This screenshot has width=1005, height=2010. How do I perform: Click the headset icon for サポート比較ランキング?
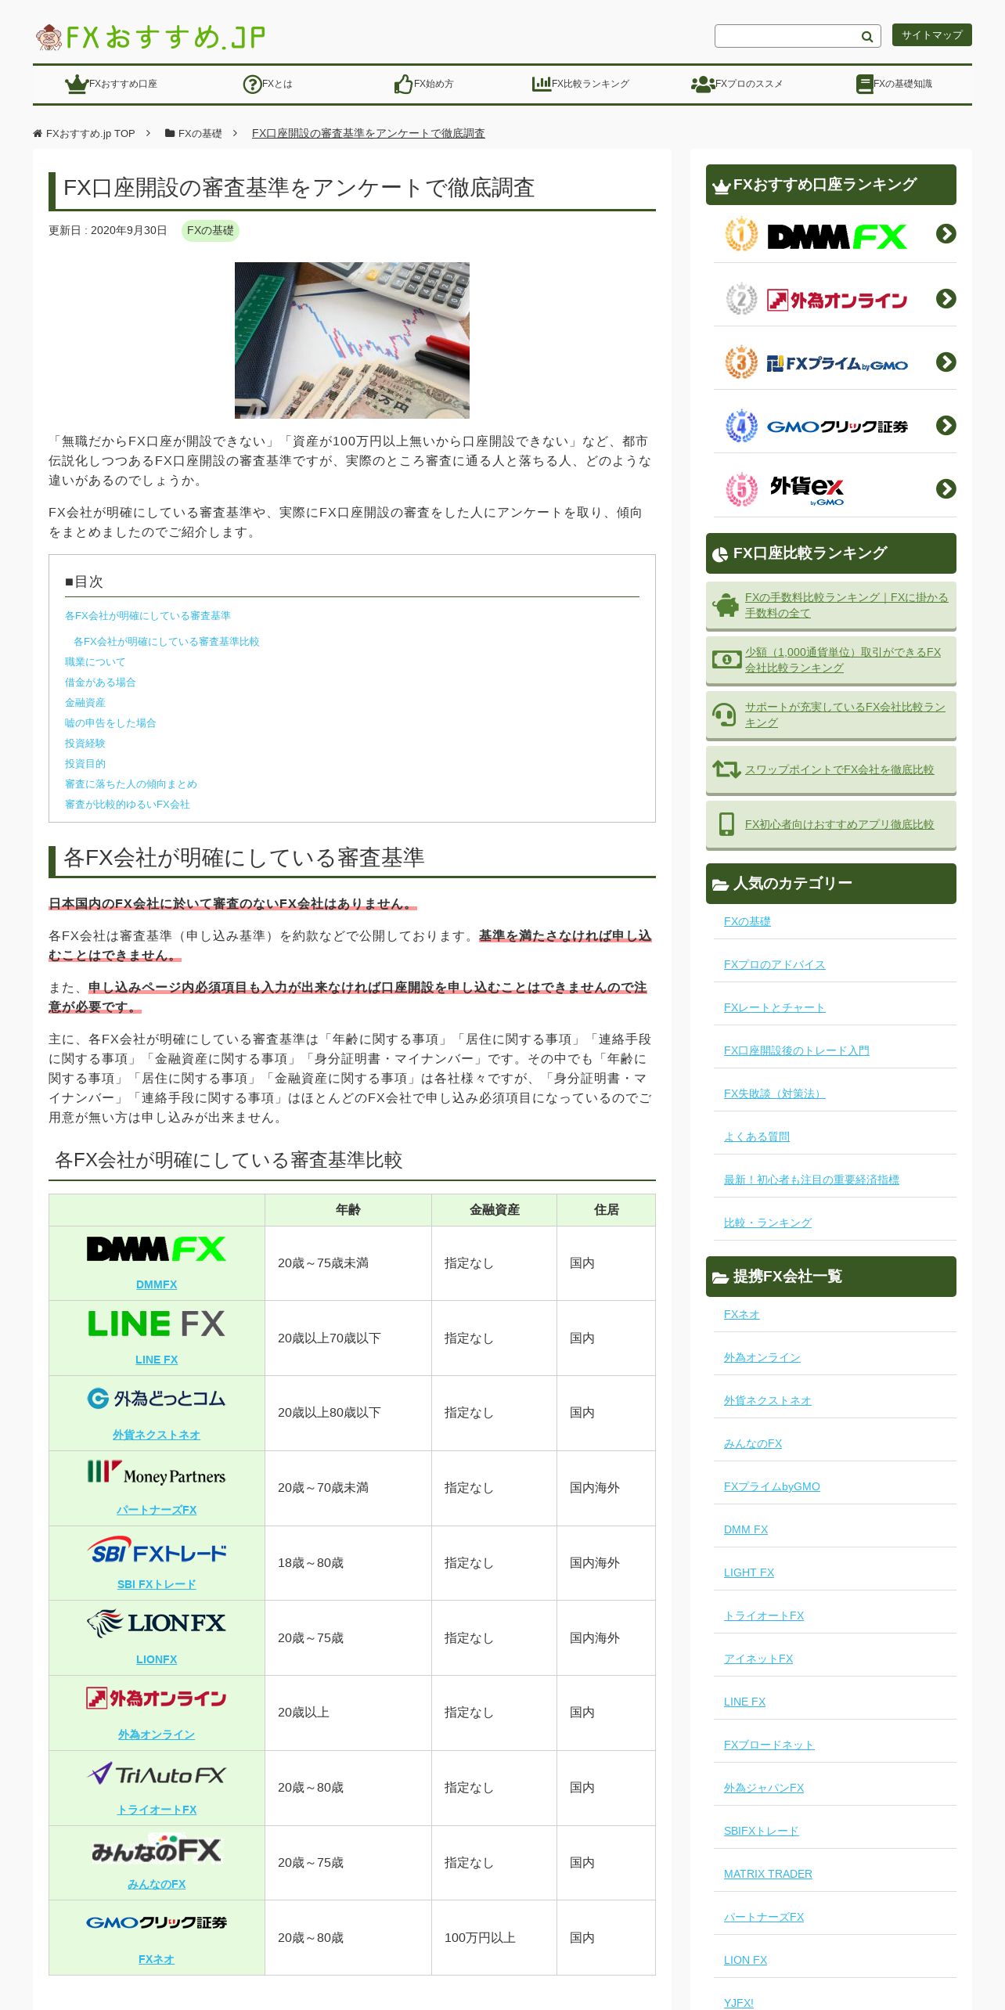724,715
